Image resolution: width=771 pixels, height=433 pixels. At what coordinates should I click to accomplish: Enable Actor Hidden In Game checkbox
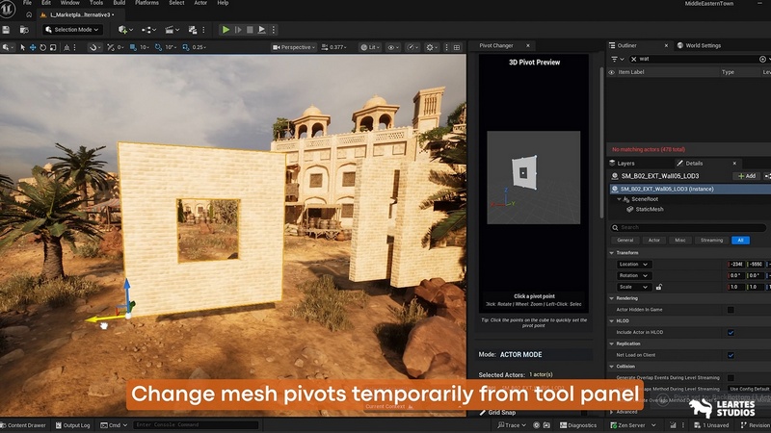tap(731, 310)
